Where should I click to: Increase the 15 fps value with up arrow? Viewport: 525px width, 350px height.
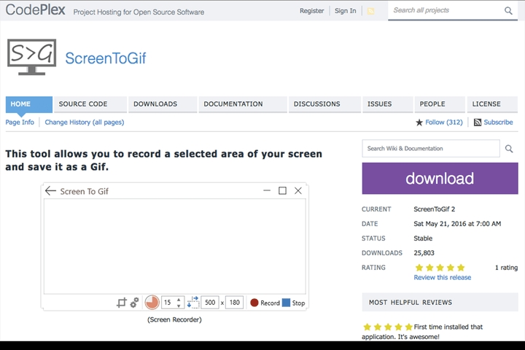[x=179, y=300]
